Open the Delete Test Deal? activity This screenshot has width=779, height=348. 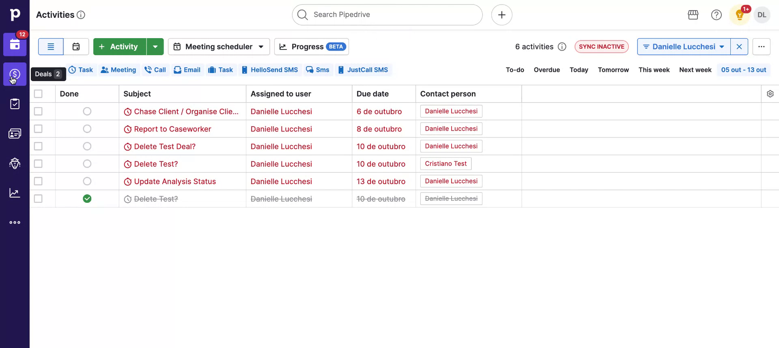165,146
